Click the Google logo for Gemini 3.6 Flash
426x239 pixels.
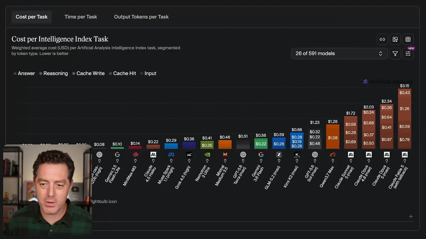pos(261,155)
